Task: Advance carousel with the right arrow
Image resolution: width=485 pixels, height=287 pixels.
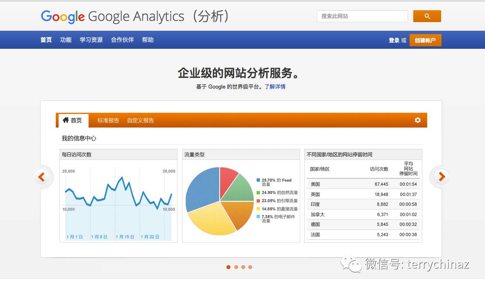Action: [442, 177]
